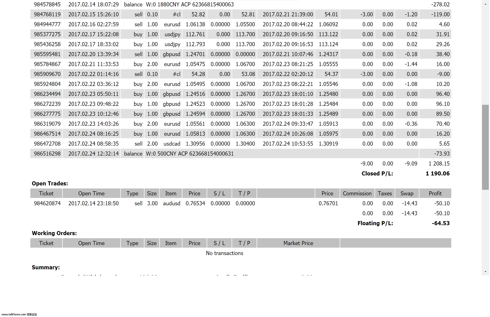The width and height of the screenshot is (490, 317).
Task: Click the -73.93 balance amount
Action: click(442, 154)
